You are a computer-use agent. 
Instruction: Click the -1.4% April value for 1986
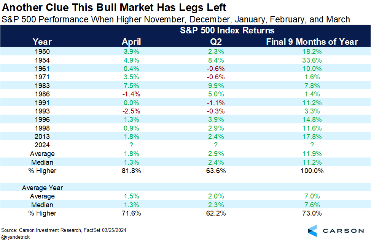click(x=131, y=94)
